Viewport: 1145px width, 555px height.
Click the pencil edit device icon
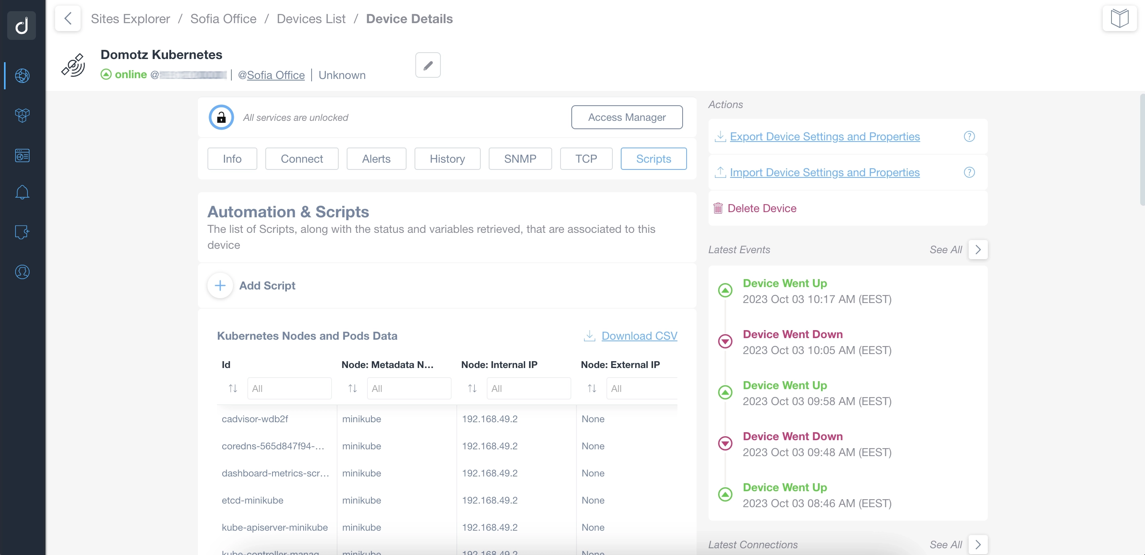pyautogui.click(x=428, y=65)
